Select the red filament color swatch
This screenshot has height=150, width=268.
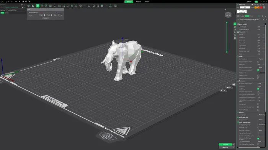(x=261, y=8)
